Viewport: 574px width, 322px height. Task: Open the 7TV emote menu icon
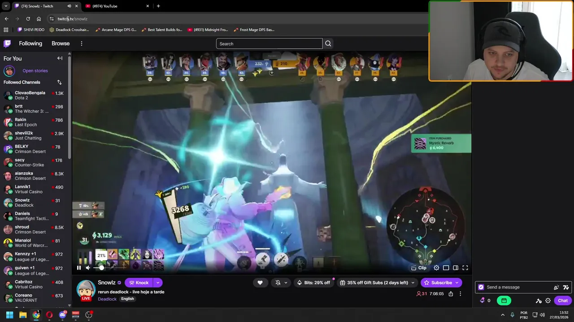(x=566, y=287)
